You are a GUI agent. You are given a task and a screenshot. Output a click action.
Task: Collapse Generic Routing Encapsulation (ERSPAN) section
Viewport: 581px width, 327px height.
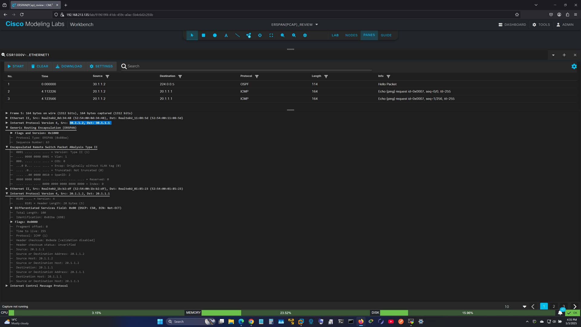coord(7,128)
